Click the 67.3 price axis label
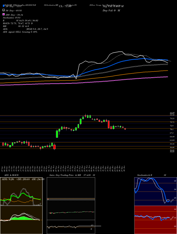Image resolution: width=177 pixels, height=234 pixels. click(x=172, y=133)
